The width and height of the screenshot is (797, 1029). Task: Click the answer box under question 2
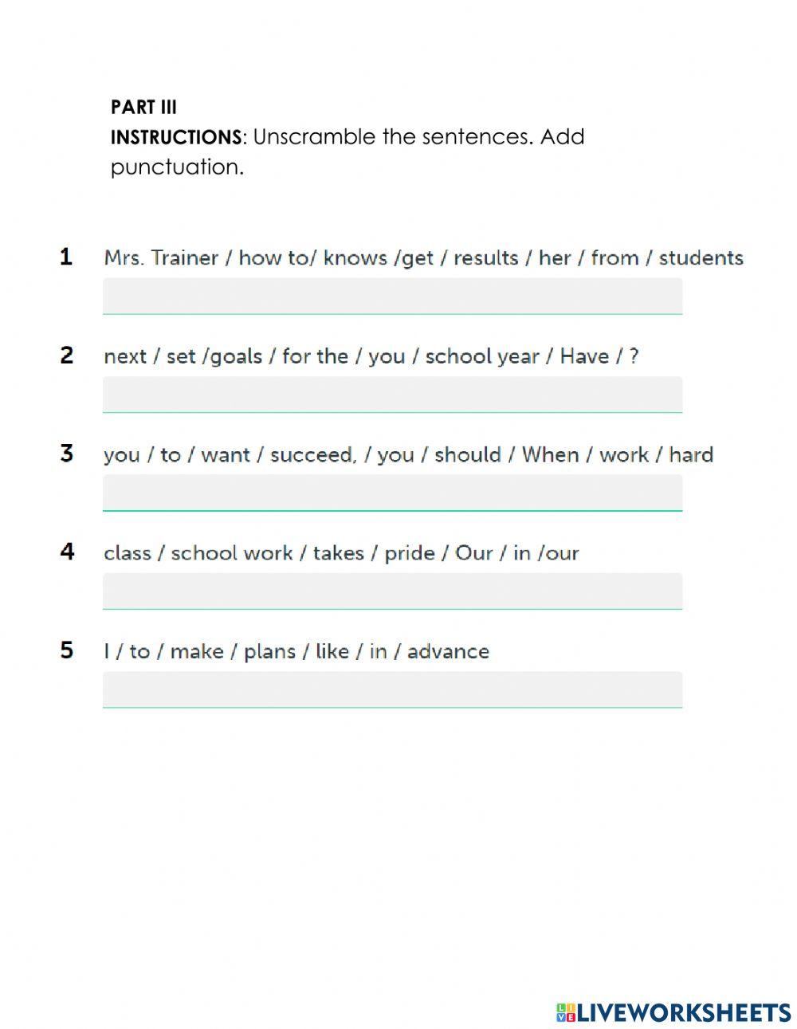coord(392,394)
